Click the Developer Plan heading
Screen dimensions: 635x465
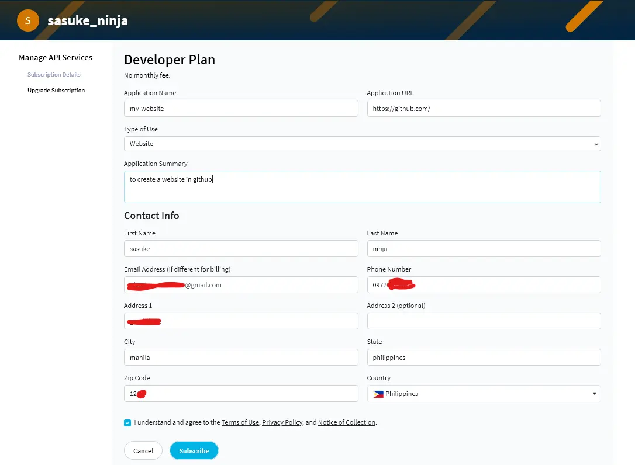click(x=170, y=60)
